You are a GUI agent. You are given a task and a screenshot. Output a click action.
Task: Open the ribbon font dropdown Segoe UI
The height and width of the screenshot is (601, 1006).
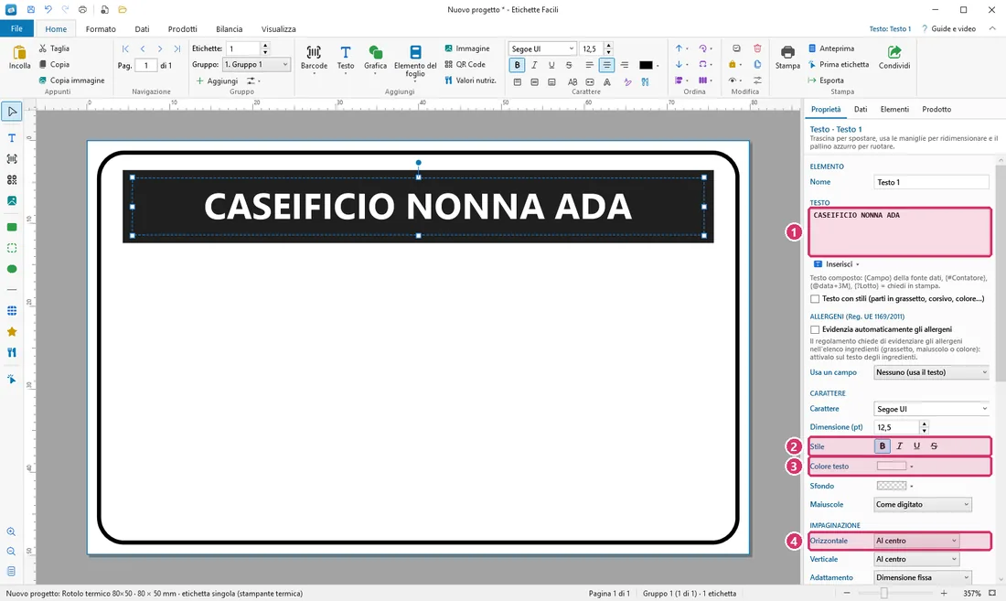(x=542, y=48)
